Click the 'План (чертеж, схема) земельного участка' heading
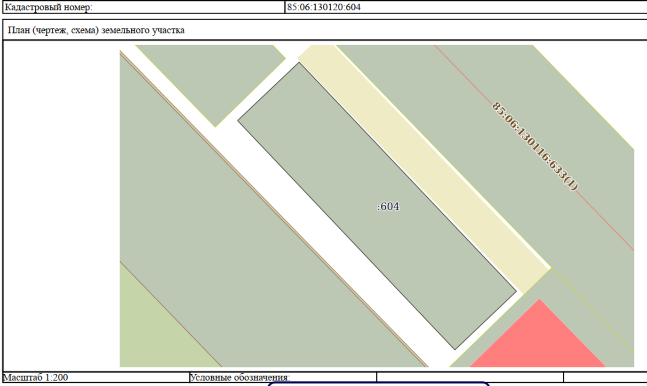 pyautogui.click(x=96, y=31)
